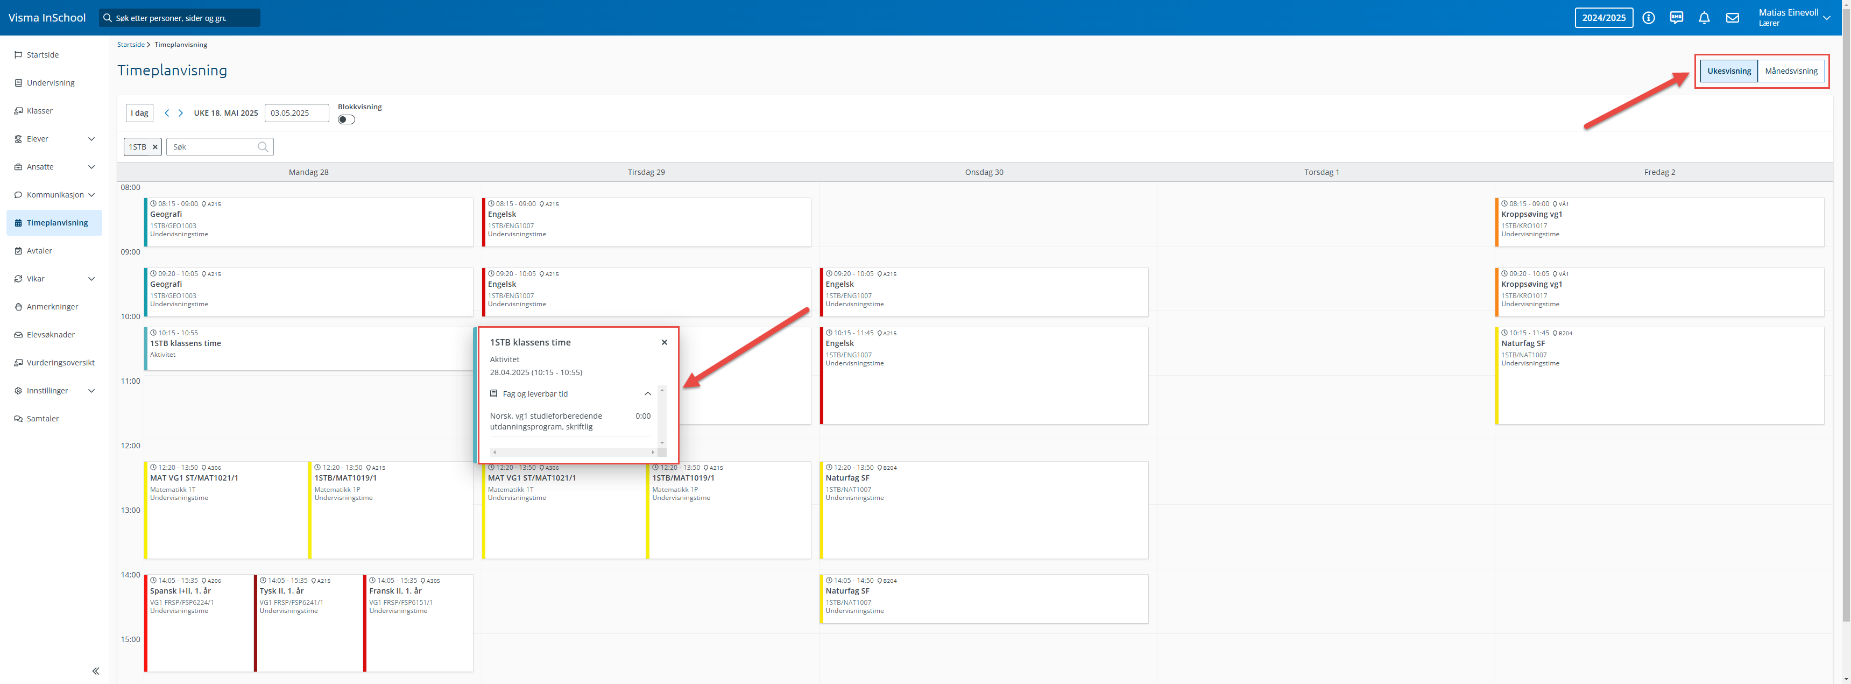
Task: Switch to Månedsvisning view
Action: pos(1791,71)
